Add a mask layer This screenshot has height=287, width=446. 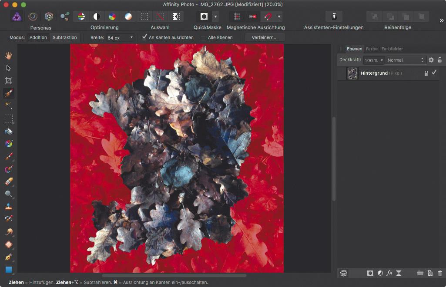370,273
